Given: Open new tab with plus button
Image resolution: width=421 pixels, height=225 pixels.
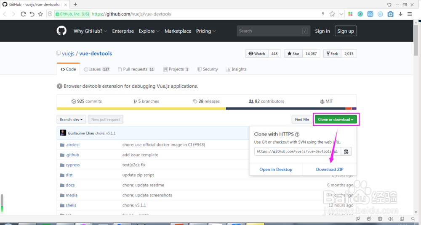Looking at the screenshot, I should point(75,4).
